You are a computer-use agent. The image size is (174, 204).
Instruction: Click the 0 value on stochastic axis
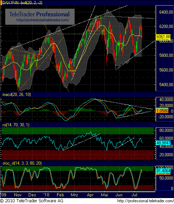[172, 189]
